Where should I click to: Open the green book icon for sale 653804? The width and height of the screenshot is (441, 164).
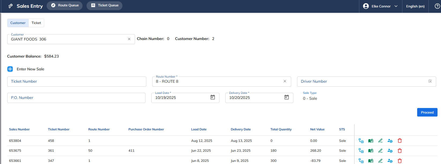pos(371,141)
